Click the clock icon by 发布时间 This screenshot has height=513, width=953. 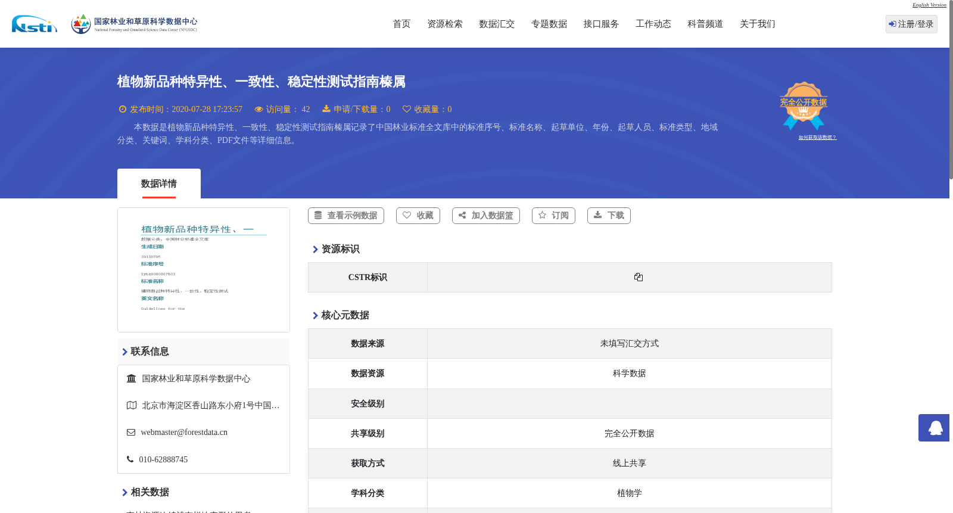click(123, 109)
